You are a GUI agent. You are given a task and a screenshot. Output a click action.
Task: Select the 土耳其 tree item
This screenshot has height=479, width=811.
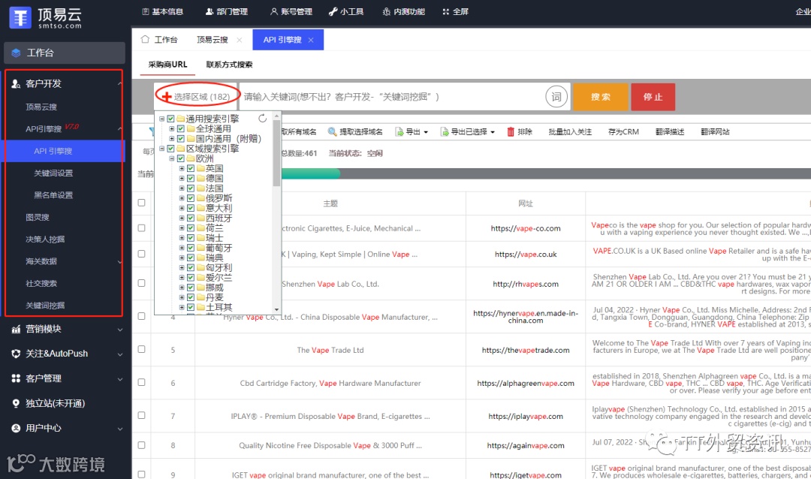tap(219, 307)
